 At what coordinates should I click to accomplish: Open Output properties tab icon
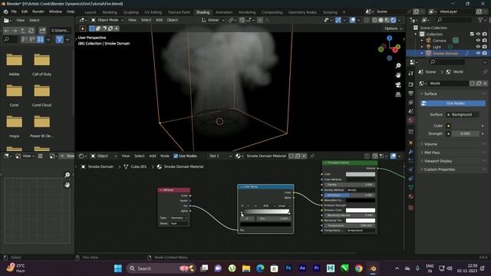[411, 94]
